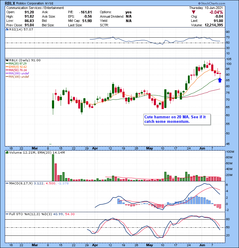Click the blue up arrow annotation
The height and width of the screenshot is (248, 239).
[x=220, y=80]
